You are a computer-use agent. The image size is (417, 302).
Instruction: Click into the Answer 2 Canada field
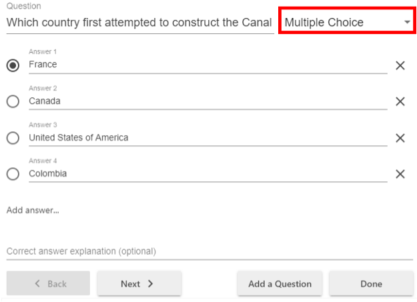(x=207, y=101)
